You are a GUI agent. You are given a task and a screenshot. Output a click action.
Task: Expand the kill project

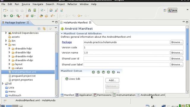[3, 84]
